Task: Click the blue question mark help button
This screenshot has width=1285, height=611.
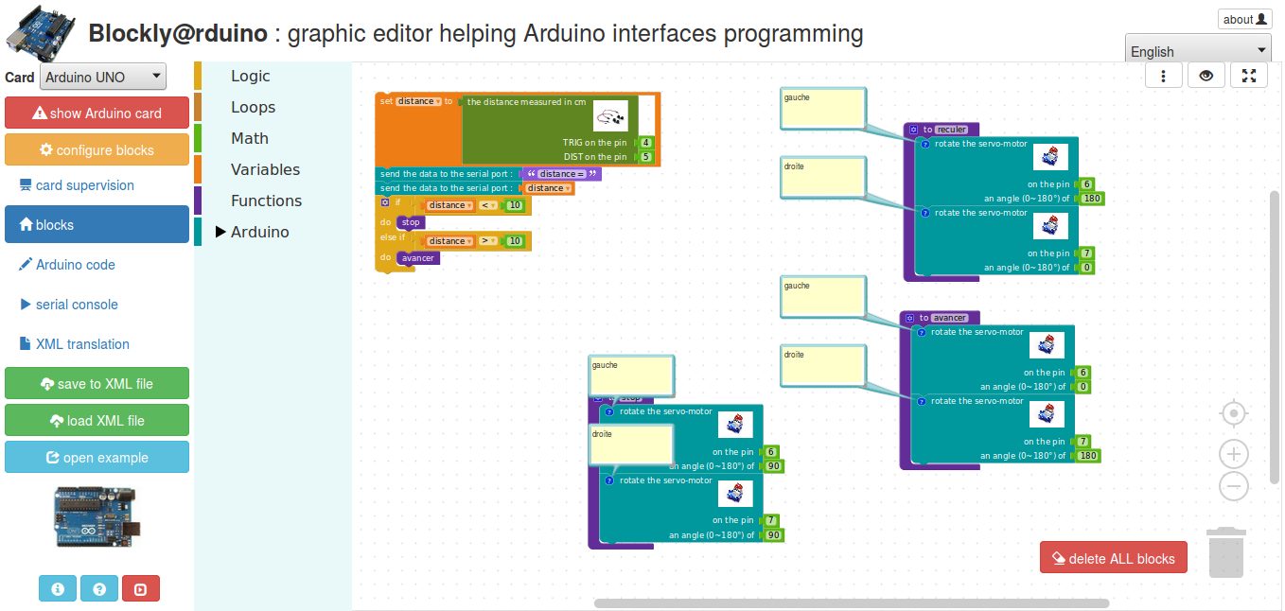Action: pyautogui.click(x=99, y=588)
